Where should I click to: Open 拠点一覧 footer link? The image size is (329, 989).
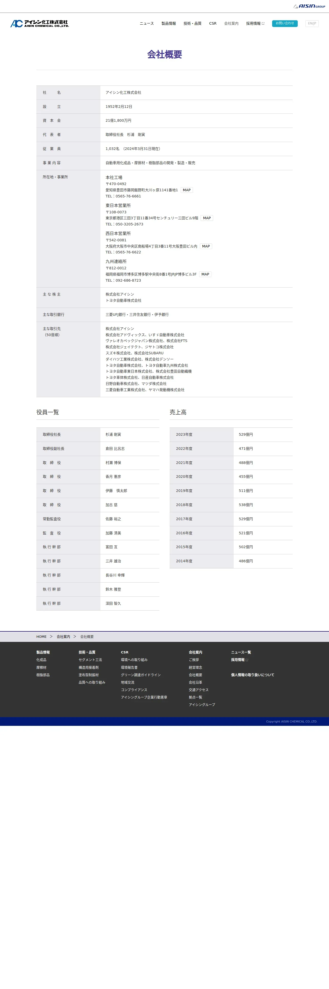195,697
